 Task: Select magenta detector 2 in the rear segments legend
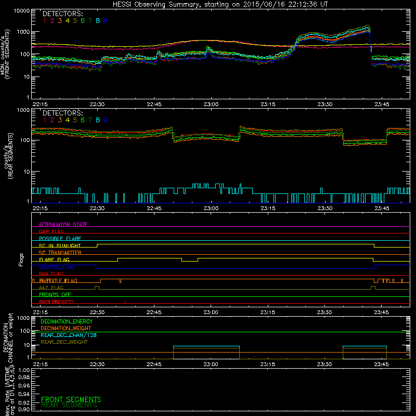click(x=53, y=120)
